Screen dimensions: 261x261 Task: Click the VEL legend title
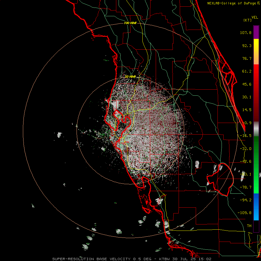(x=255, y=17)
